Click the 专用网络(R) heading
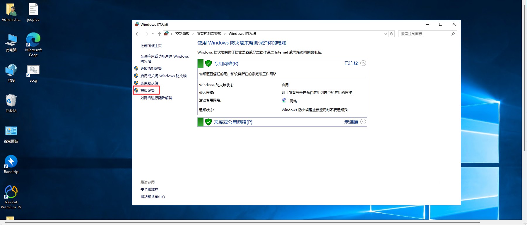This screenshot has height=225, width=527. coord(226,63)
